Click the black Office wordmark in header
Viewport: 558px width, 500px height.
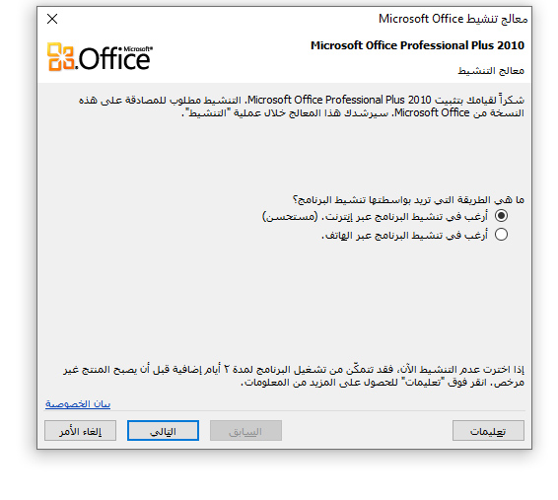pos(114,59)
